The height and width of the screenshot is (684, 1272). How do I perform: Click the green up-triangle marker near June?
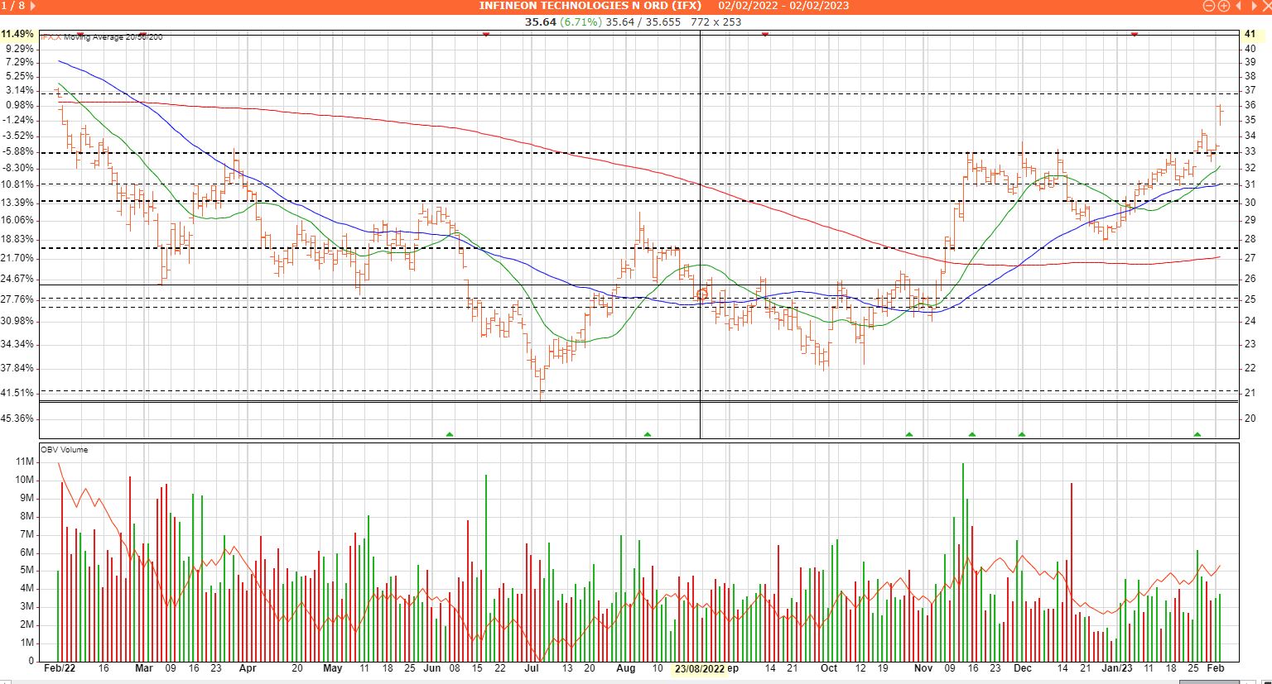click(x=450, y=433)
